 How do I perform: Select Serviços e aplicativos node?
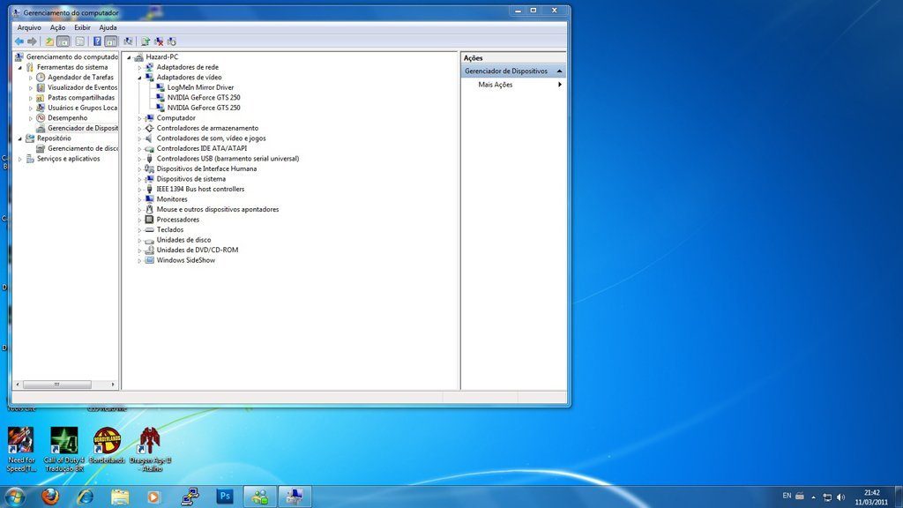click(69, 159)
